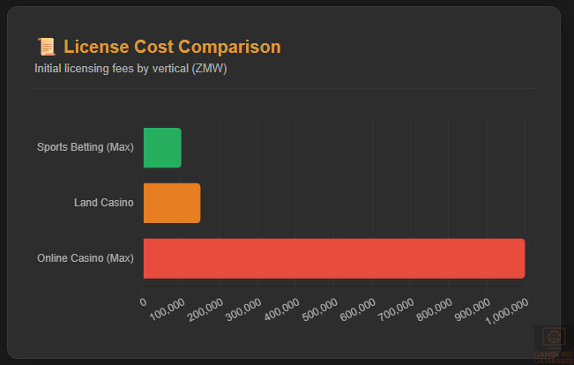Click the 100,000 axis tick label

(168, 310)
